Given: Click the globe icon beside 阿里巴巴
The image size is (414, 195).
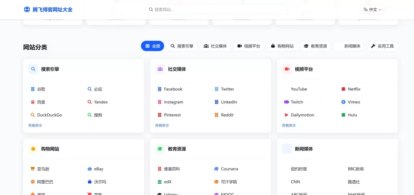Looking at the screenshot, I should click(33, 182).
